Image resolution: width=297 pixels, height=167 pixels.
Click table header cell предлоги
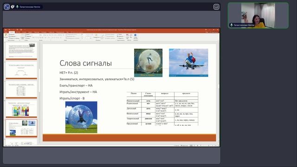tap(186, 94)
